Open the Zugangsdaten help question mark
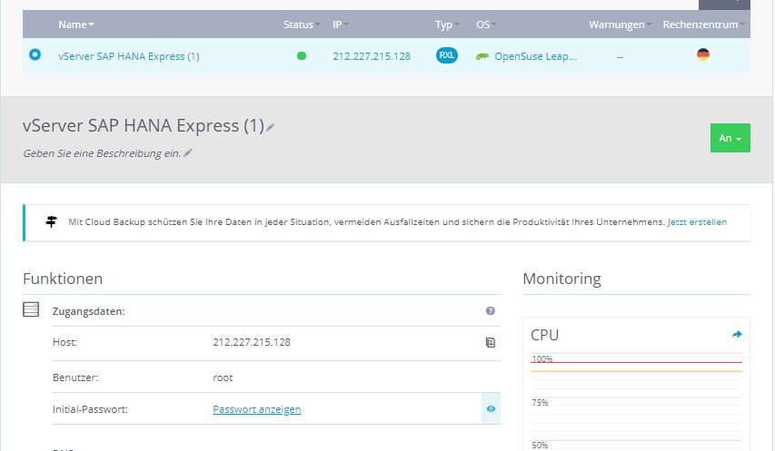 491,311
